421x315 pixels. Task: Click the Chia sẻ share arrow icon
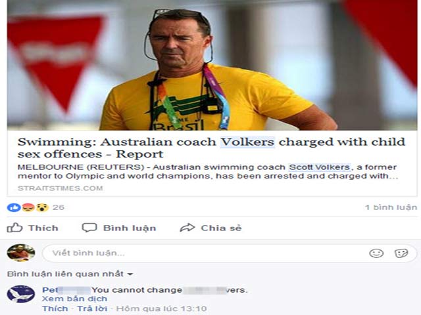(x=187, y=228)
